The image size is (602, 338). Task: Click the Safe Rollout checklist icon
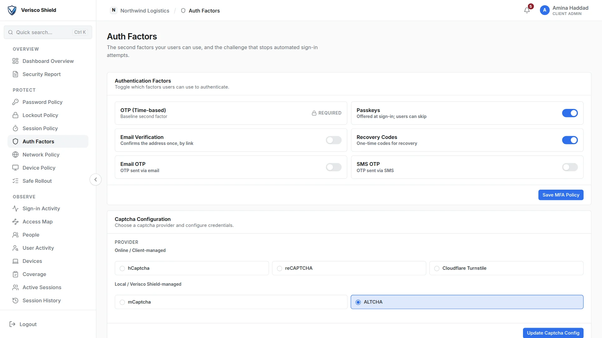tap(15, 181)
